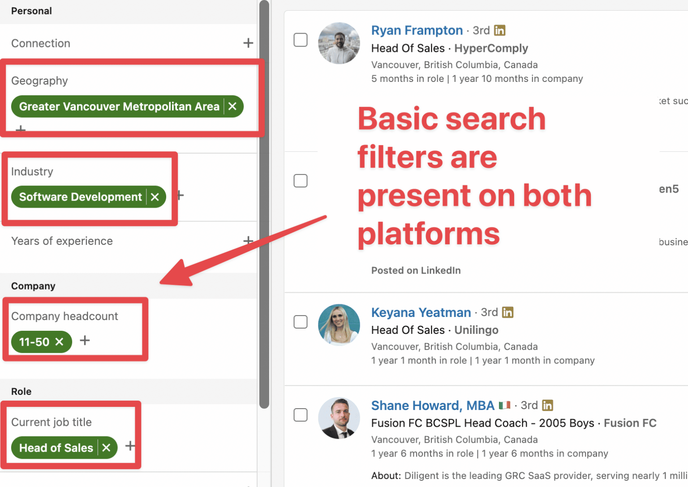
Task: Click the plus icon beside the 11-50 headcount chip
Action: 84,341
